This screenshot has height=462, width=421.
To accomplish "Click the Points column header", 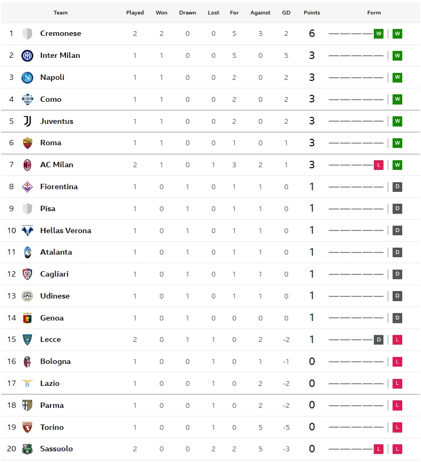I will (312, 13).
